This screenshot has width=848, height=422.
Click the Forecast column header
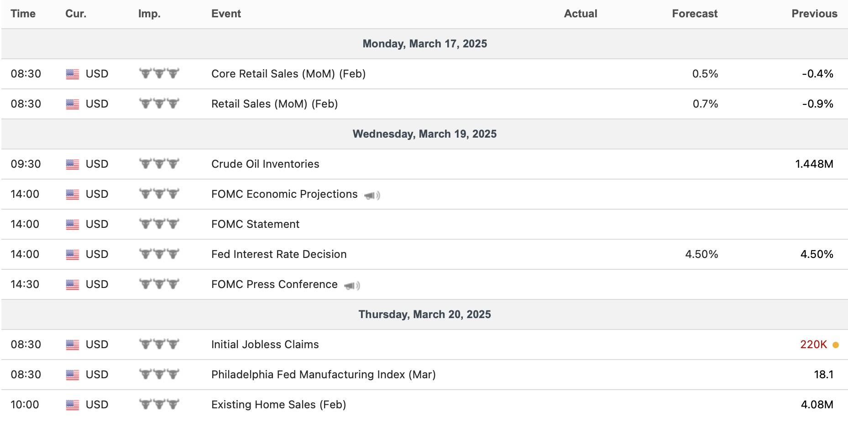[x=695, y=14]
